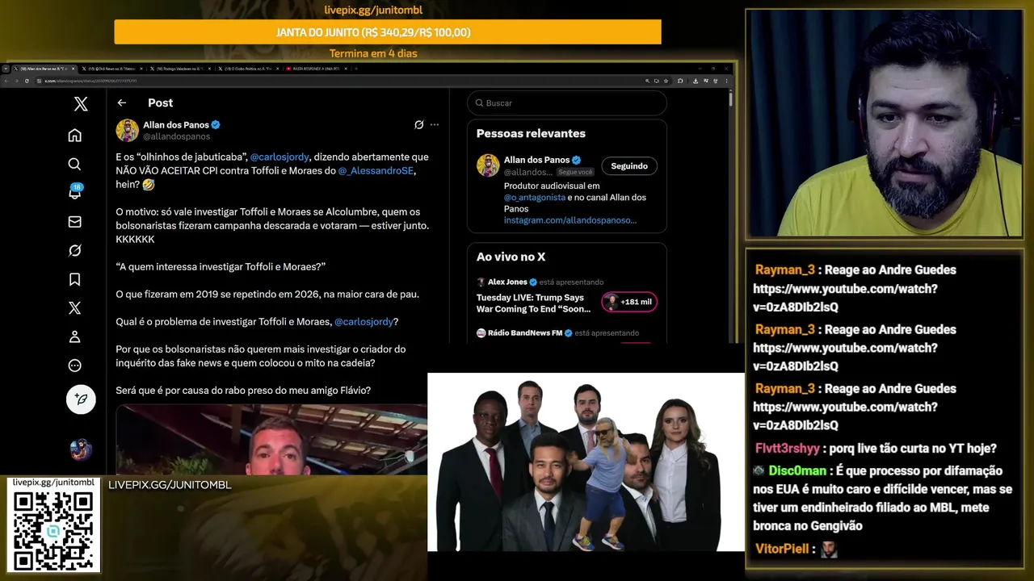
Task: Click zoom magnifier icon in address bar
Action: [647, 81]
